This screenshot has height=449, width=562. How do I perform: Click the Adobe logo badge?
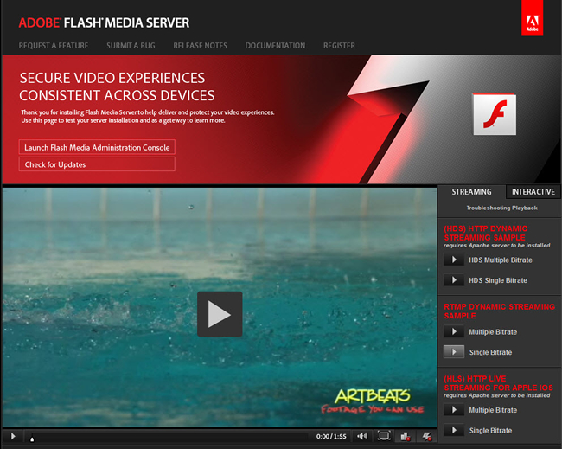tap(532, 18)
